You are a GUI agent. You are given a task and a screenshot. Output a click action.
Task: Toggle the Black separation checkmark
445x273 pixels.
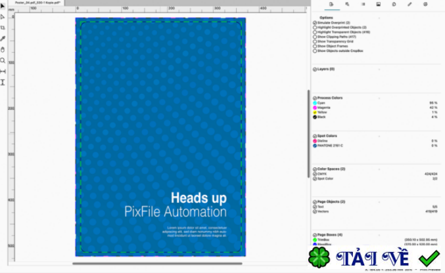pos(315,117)
